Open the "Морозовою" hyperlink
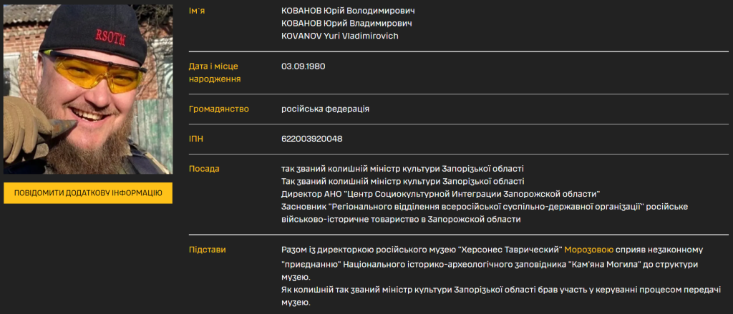 point(589,250)
